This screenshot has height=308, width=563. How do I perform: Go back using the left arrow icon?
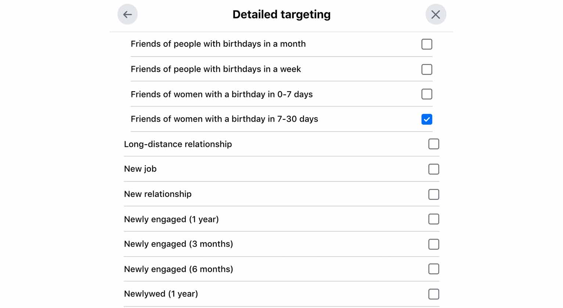click(127, 14)
